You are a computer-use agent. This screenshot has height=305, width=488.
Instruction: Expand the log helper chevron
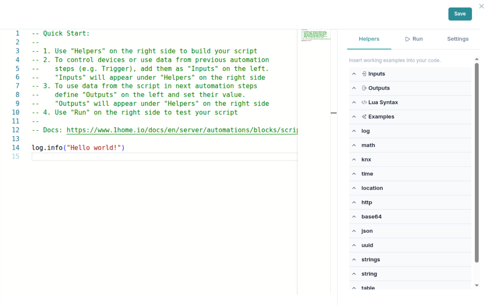[354, 131]
